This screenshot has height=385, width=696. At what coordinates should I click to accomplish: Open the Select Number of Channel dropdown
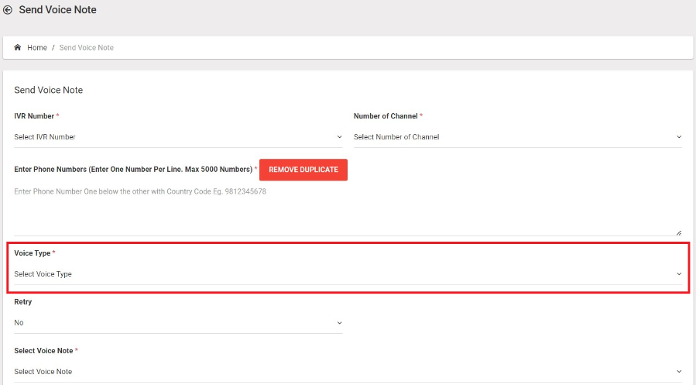[x=518, y=137]
